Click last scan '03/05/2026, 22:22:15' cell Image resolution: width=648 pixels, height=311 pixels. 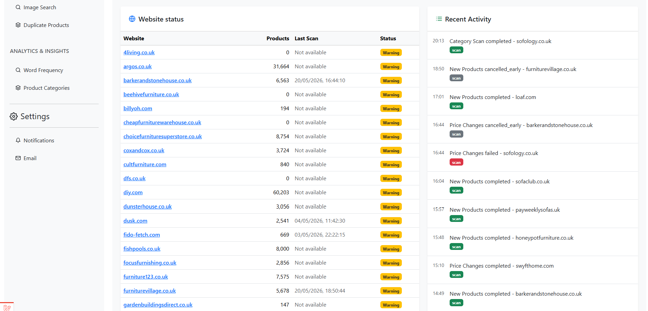[320, 235]
